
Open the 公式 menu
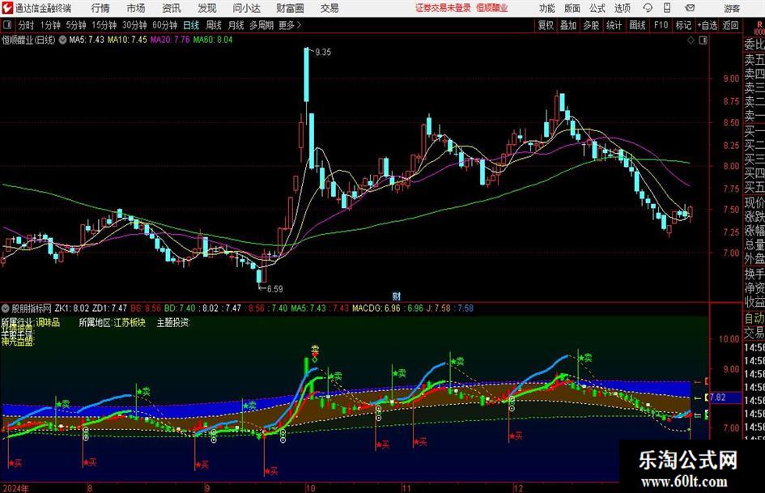tap(597, 8)
